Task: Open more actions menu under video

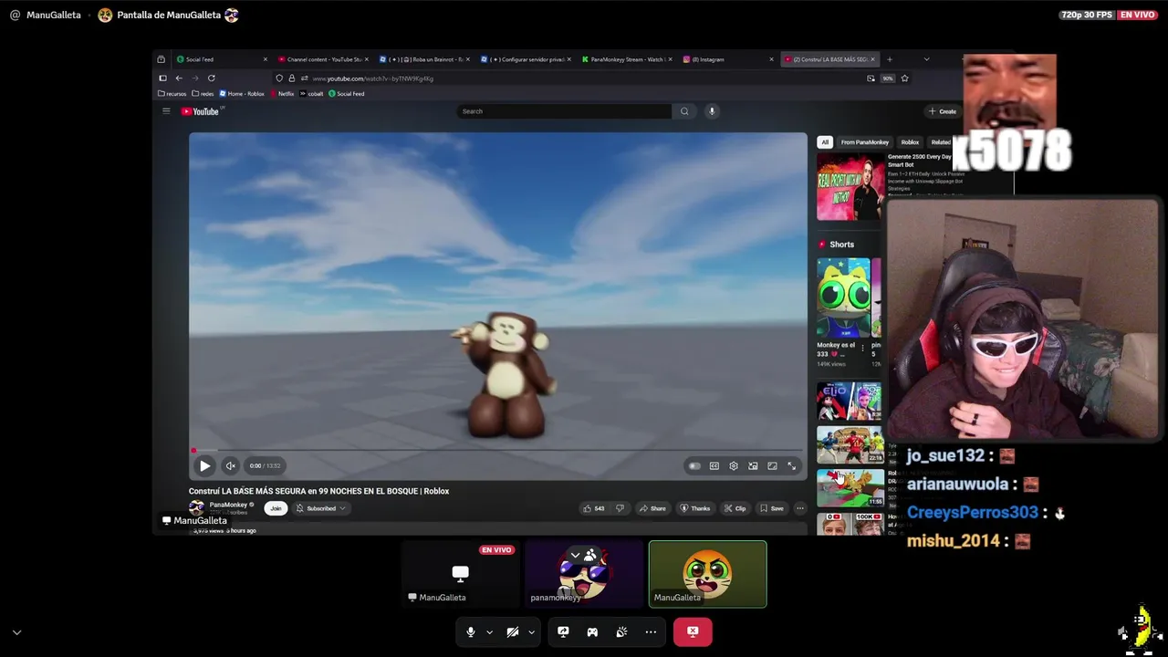Action: (x=800, y=508)
